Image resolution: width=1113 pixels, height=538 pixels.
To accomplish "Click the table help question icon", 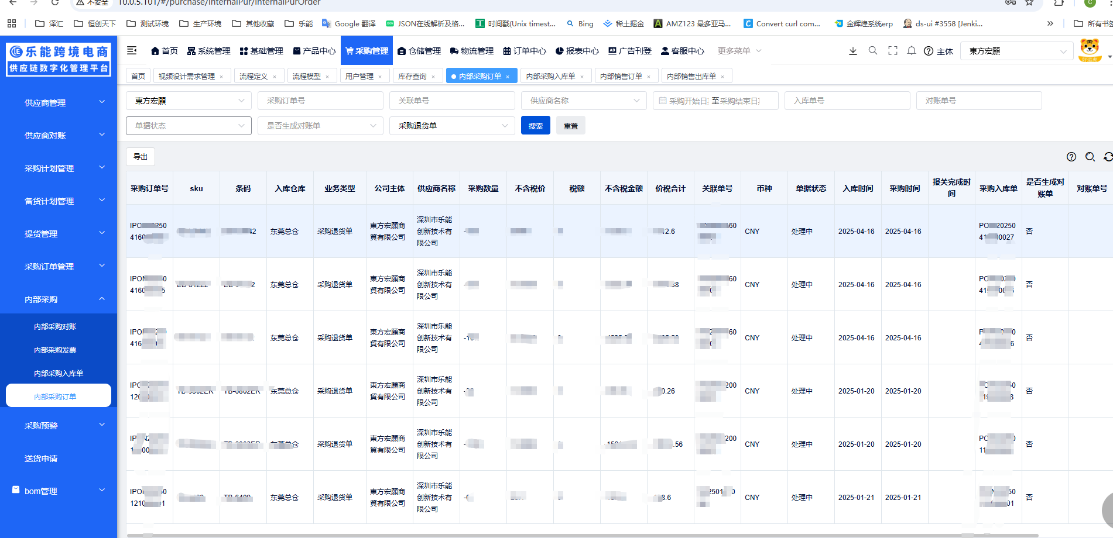I will (x=1071, y=157).
